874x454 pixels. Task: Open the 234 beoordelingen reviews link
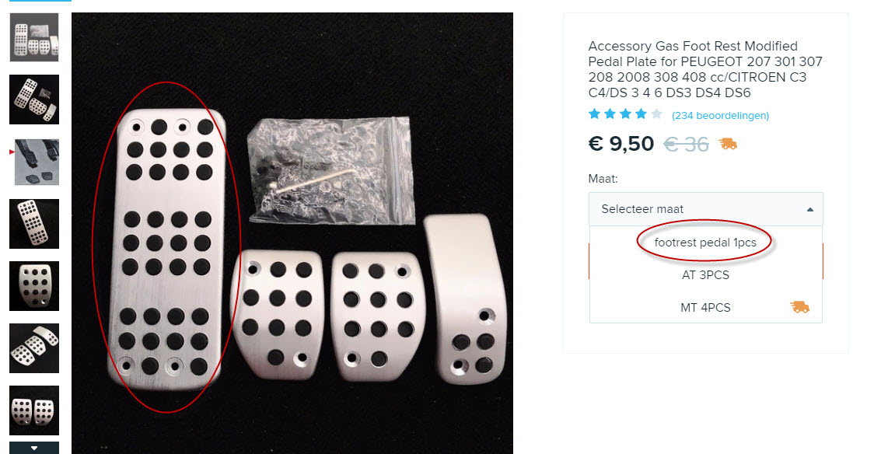pyautogui.click(x=720, y=115)
